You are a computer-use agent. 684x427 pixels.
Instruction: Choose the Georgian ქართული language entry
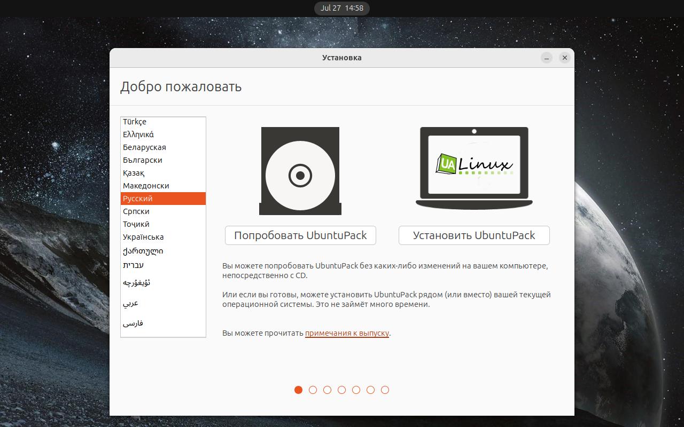click(163, 251)
